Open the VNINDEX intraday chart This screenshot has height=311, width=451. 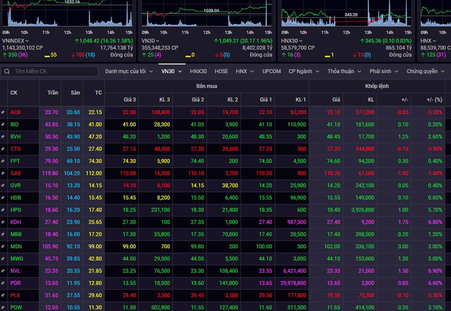(x=67, y=14)
